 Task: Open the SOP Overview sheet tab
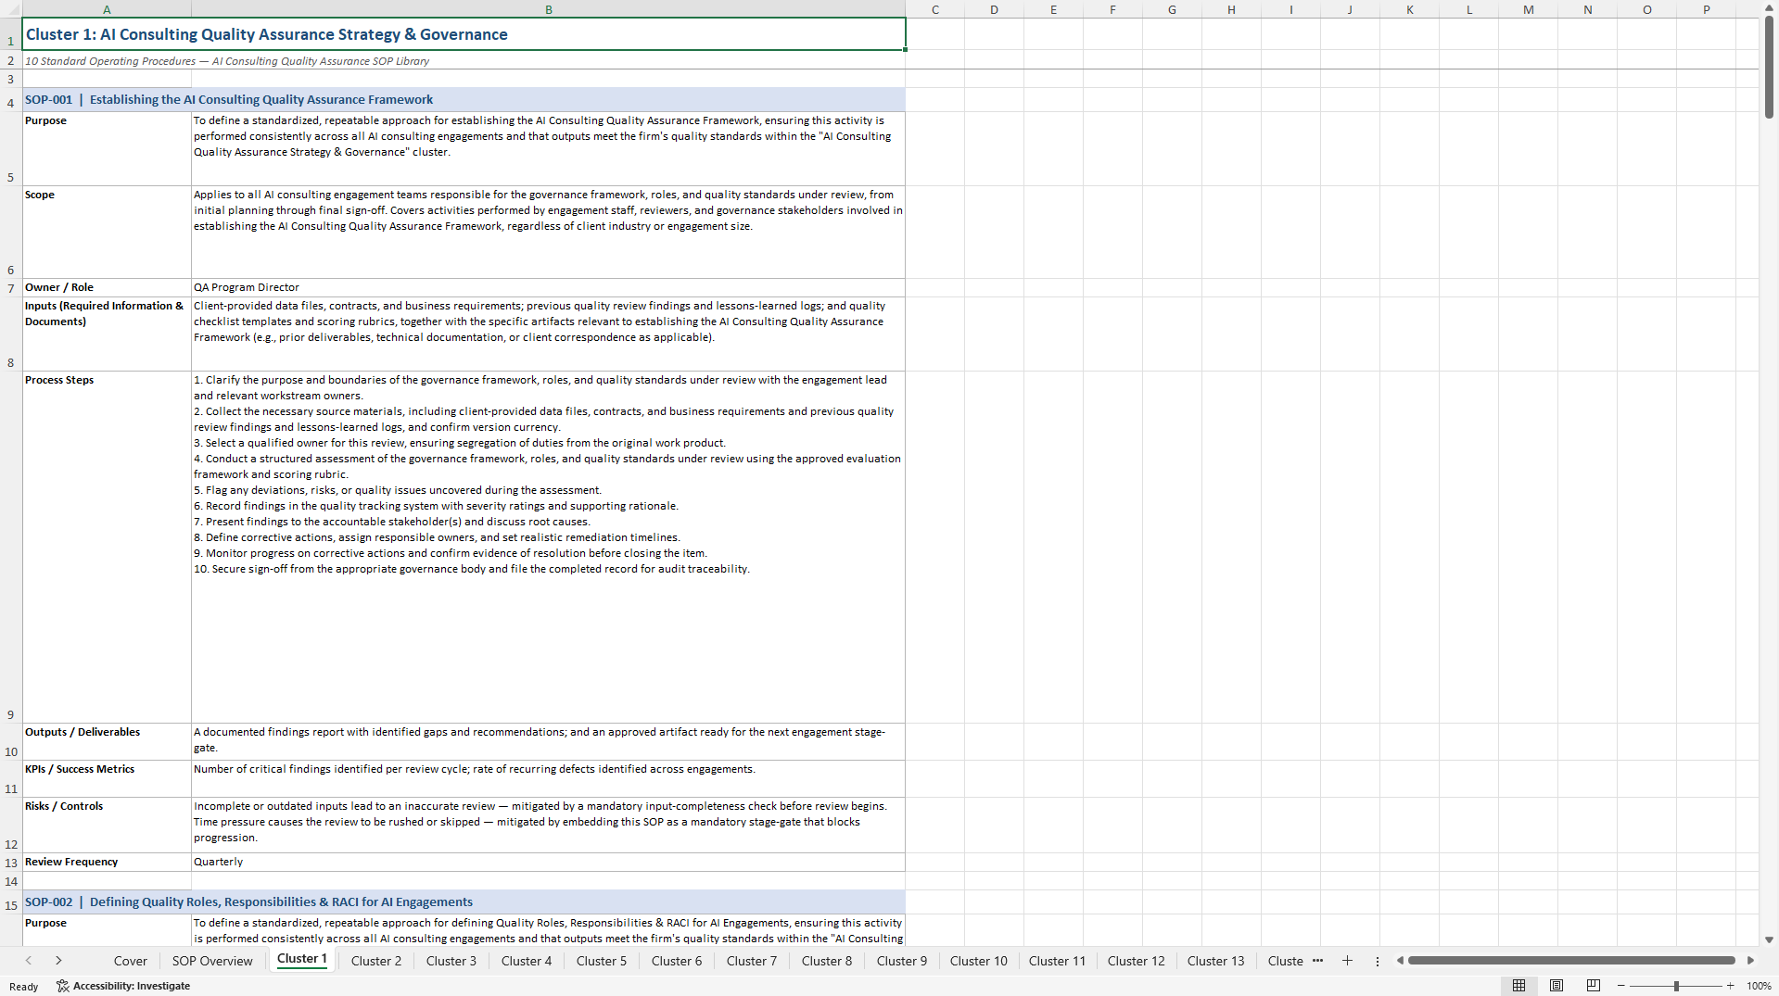coord(212,961)
